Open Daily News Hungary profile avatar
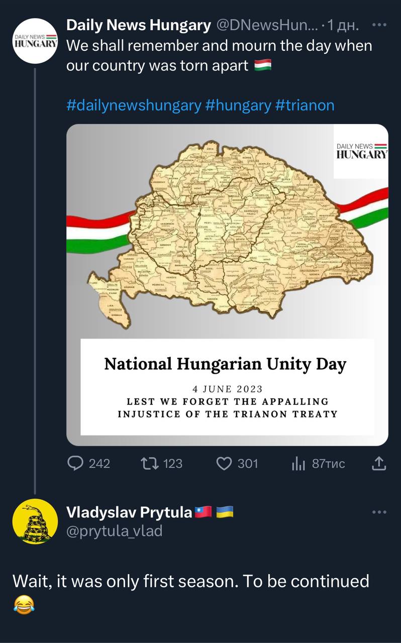 34,40
